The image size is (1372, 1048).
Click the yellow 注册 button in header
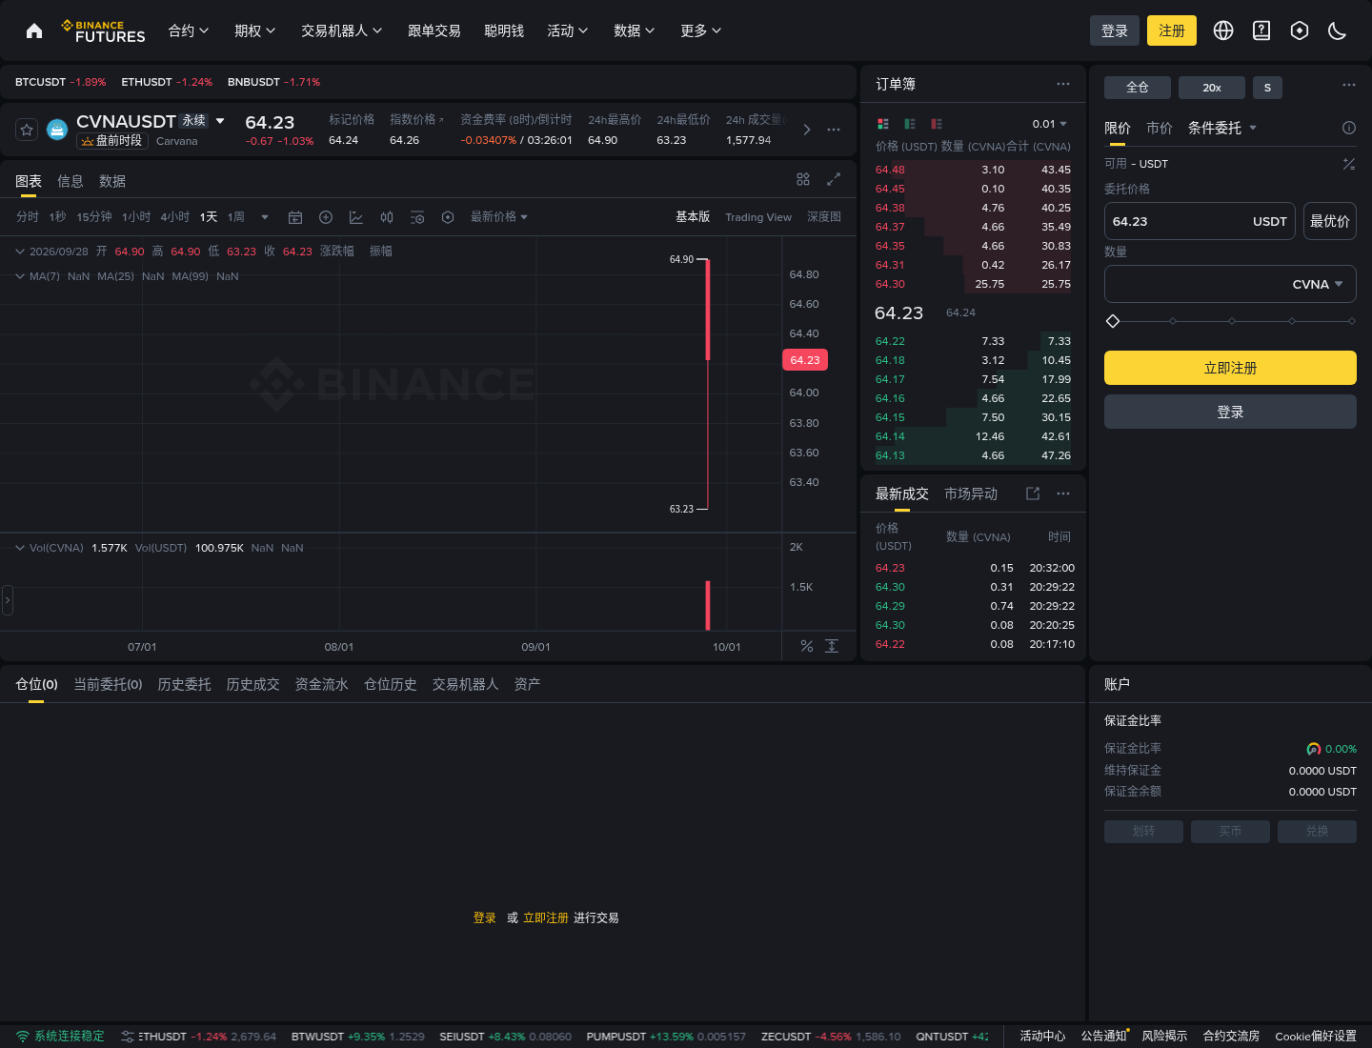coord(1172,30)
